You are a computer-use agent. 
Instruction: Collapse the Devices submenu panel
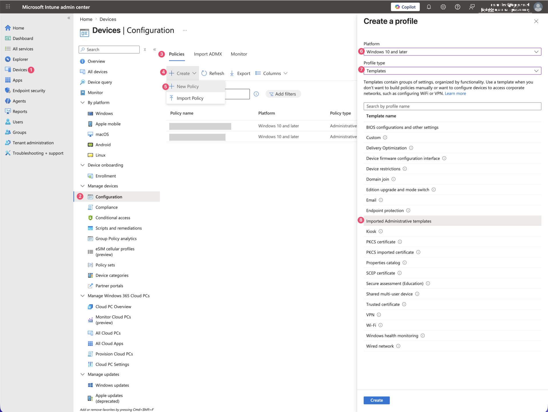[154, 50]
